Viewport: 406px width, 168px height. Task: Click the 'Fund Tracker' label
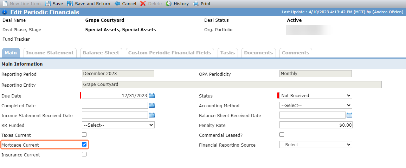pyautogui.click(x=16, y=39)
